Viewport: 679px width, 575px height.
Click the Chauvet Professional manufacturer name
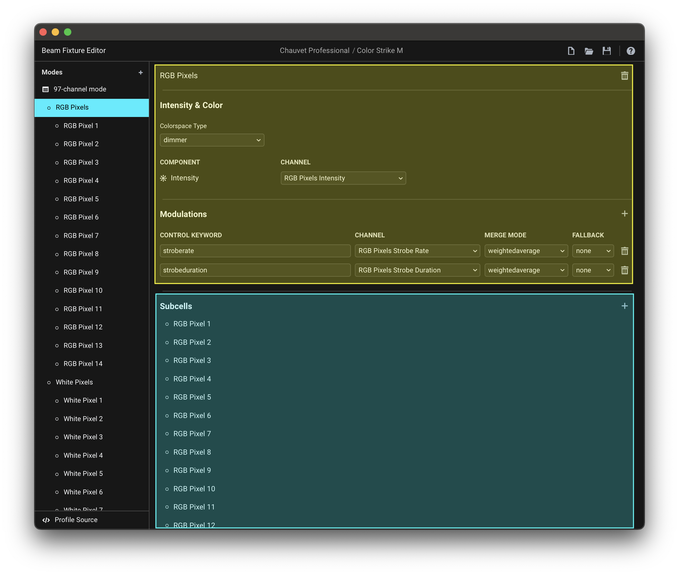pos(314,50)
